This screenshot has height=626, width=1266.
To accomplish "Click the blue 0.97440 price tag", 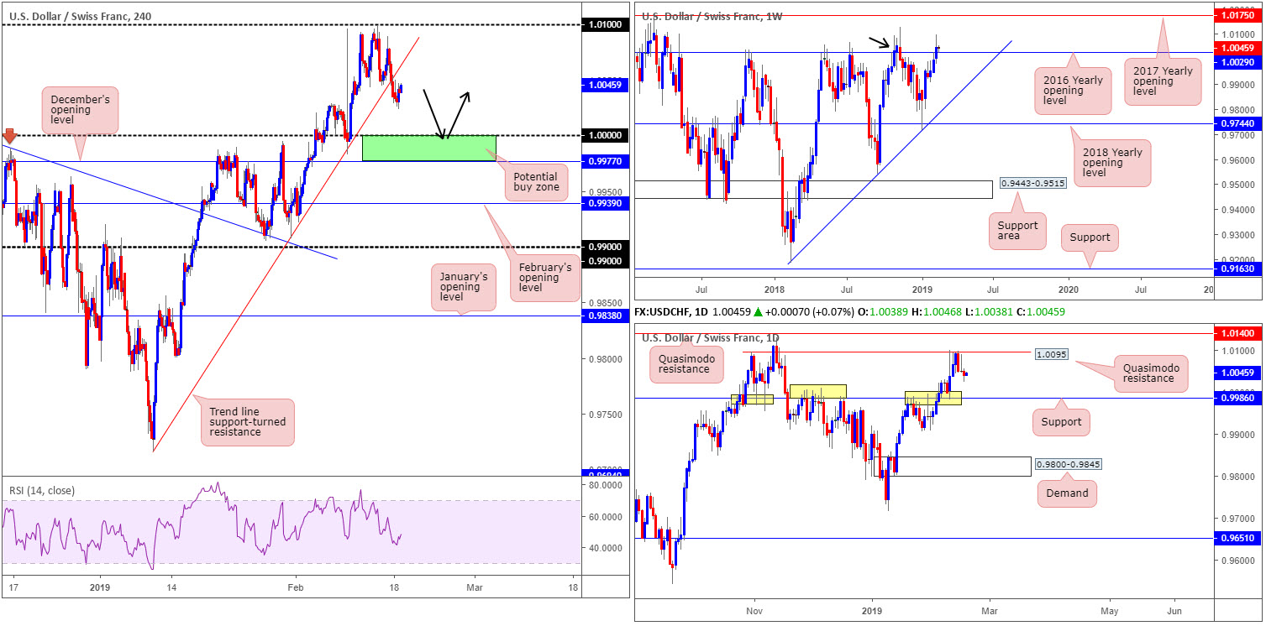I will pyautogui.click(x=1239, y=123).
